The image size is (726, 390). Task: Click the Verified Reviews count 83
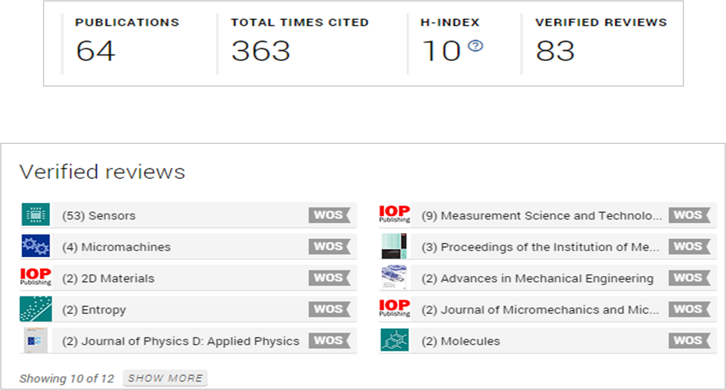click(555, 51)
